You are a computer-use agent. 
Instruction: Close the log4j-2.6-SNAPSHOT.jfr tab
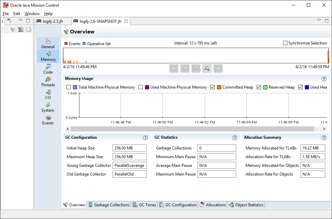[126, 21]
